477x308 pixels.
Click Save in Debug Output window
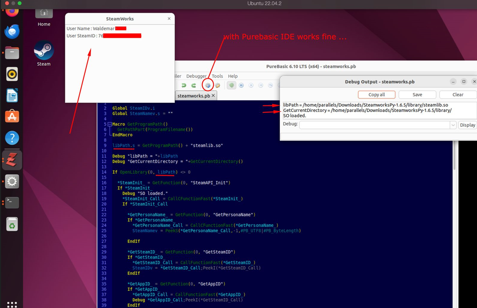pos(417,95)
